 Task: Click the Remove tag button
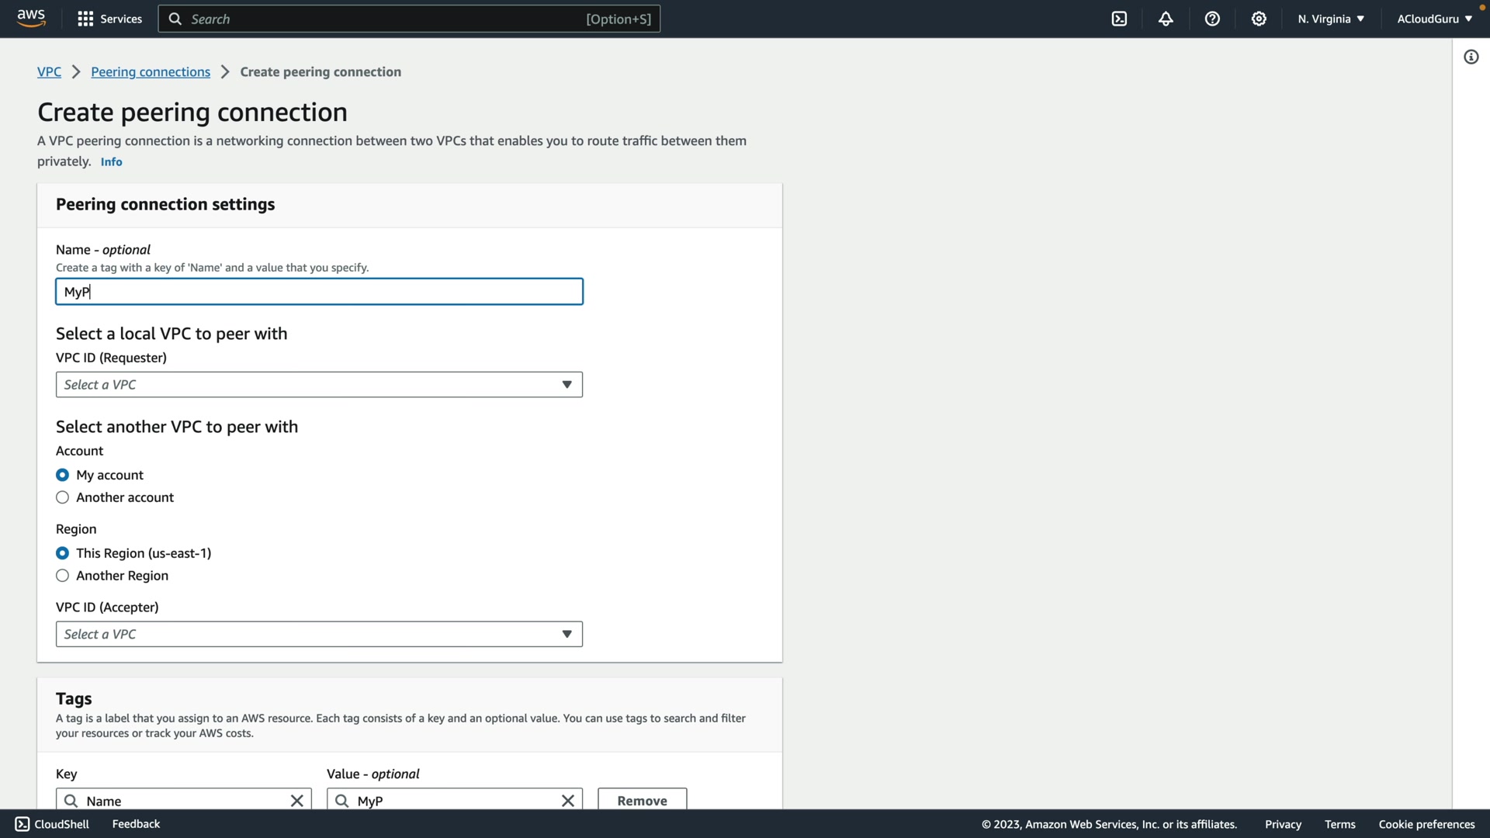[642, 800]
